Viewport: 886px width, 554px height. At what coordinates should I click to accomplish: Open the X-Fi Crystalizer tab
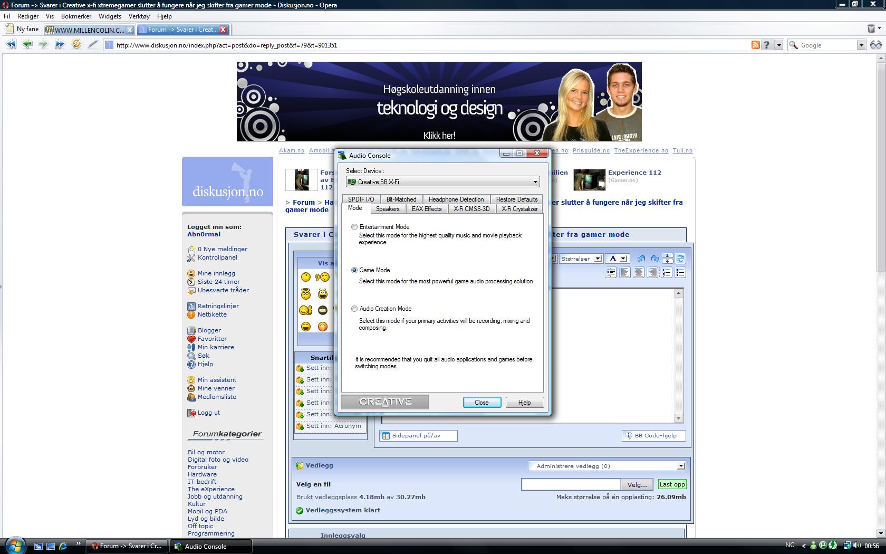pyautogui.click(x=519, y=209)
